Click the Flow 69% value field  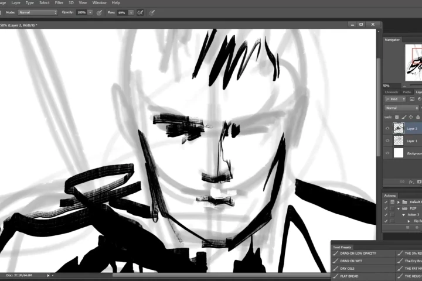point(122,13)
